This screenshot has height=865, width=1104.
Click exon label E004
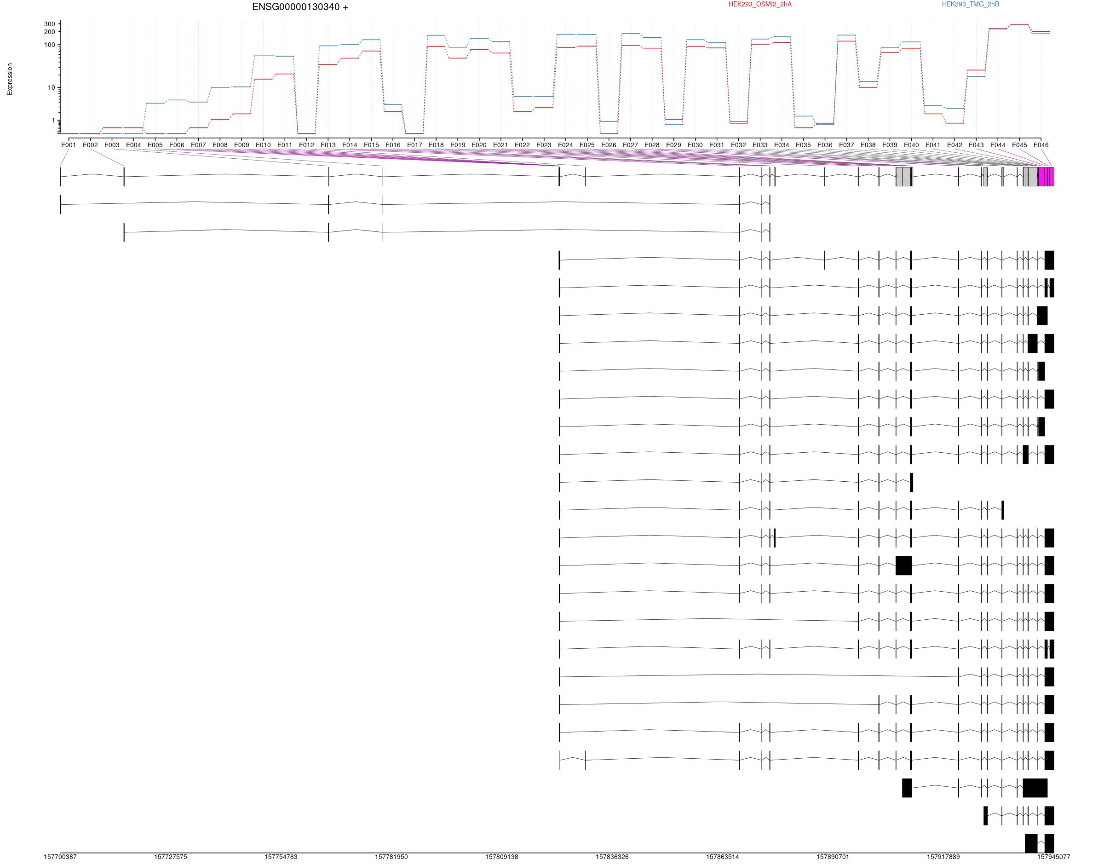pos(134,145)
